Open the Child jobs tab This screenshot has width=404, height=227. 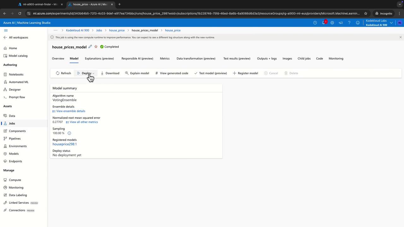tap(304, 58)
